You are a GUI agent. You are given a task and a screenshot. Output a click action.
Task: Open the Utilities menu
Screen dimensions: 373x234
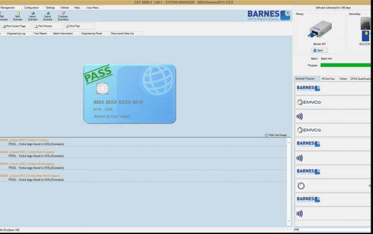coord(65,7)
